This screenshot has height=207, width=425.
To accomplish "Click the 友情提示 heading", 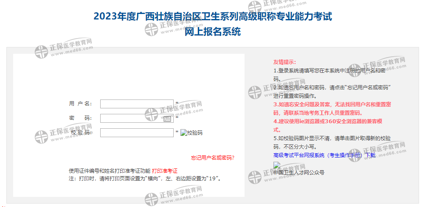I will 284,62.
